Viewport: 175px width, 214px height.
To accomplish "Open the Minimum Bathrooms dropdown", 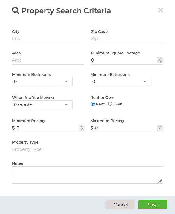I will [x=121, y=82].
